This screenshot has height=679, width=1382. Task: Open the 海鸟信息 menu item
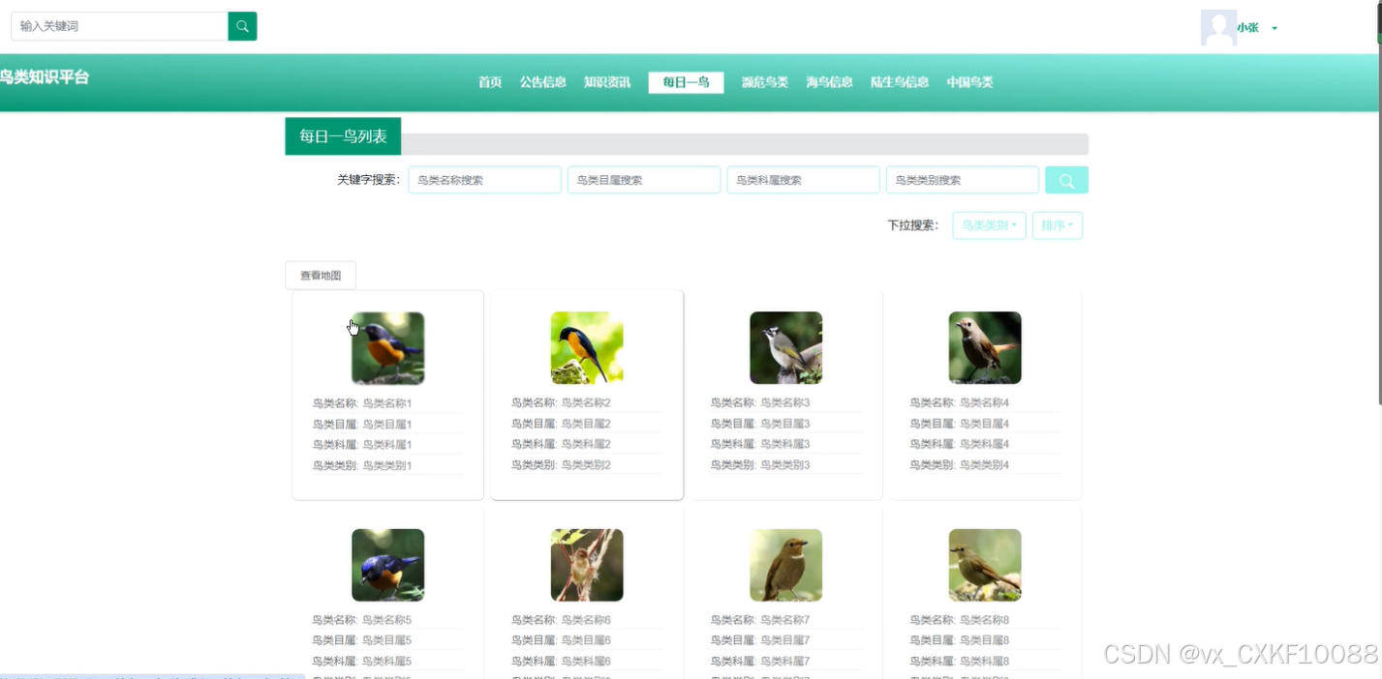click(x=829, y=82)
